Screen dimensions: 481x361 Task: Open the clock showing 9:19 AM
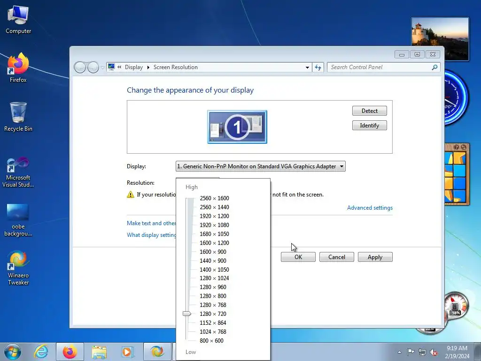click(457, 352)
